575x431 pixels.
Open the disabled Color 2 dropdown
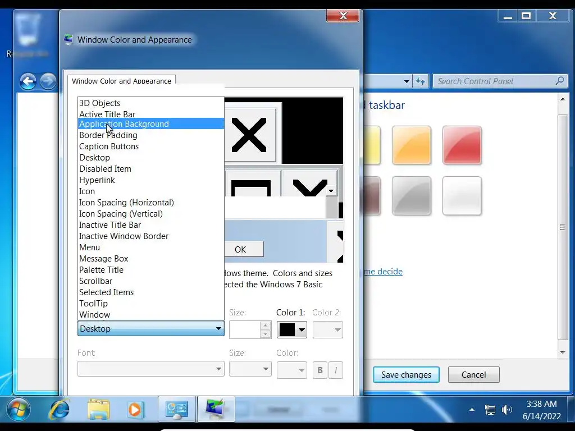point(327,330)
